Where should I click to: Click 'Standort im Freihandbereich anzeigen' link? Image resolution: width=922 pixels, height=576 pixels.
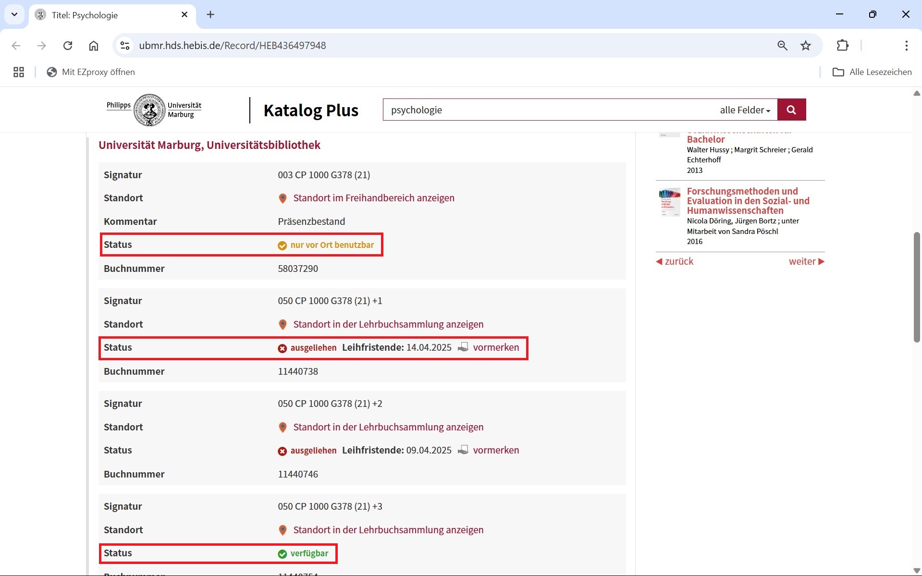pos(373,198)
